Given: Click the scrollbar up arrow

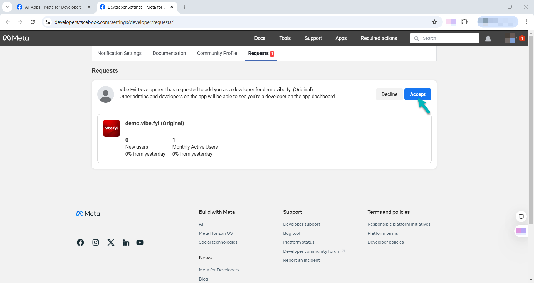Looking at the screenshot, I should (531, 33).
